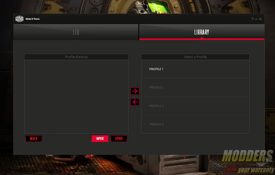The width and height of the screenshot is (275, 175).
Task: Click the Import button
Action: pyautogui.click(x=100, y=139)
